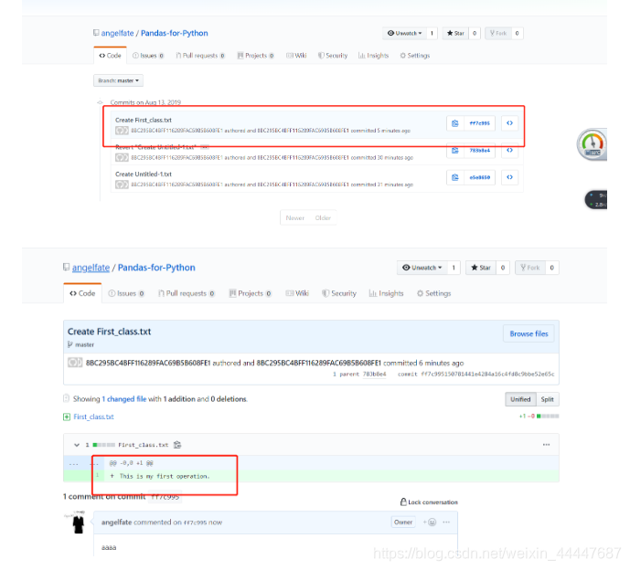Open Settings tab on the commit detail page
The width and height of the screenshot is (630, 570).
(434, 293)
